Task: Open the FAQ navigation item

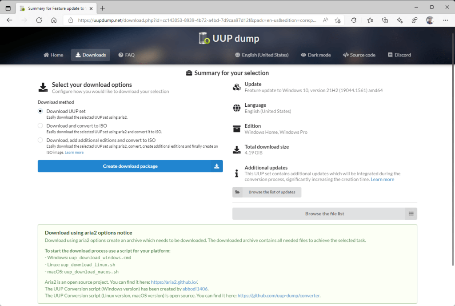Action: [126, 55]
